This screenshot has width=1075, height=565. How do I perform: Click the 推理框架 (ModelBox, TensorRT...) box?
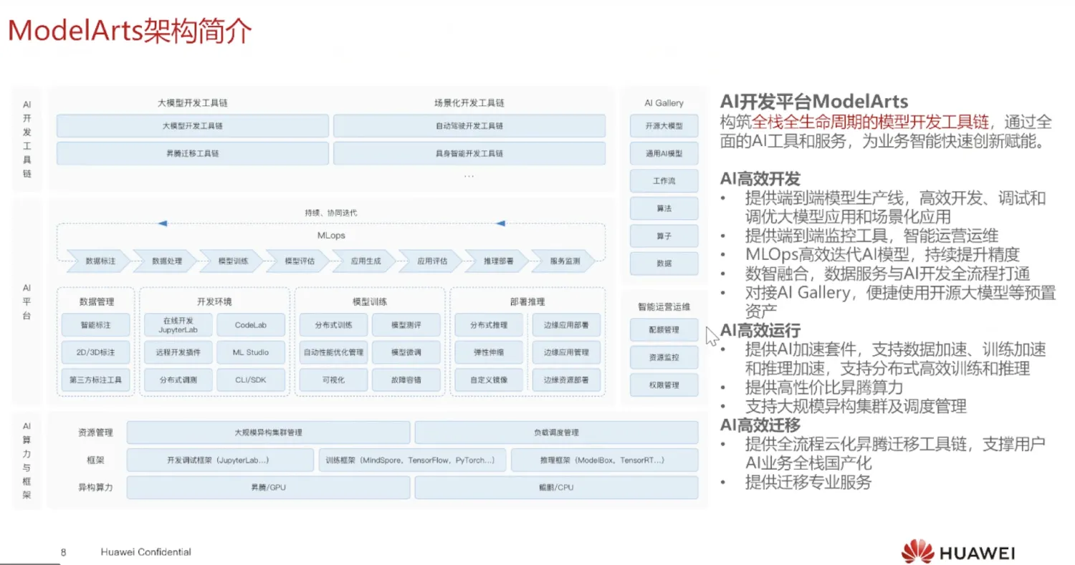[604, 460]
